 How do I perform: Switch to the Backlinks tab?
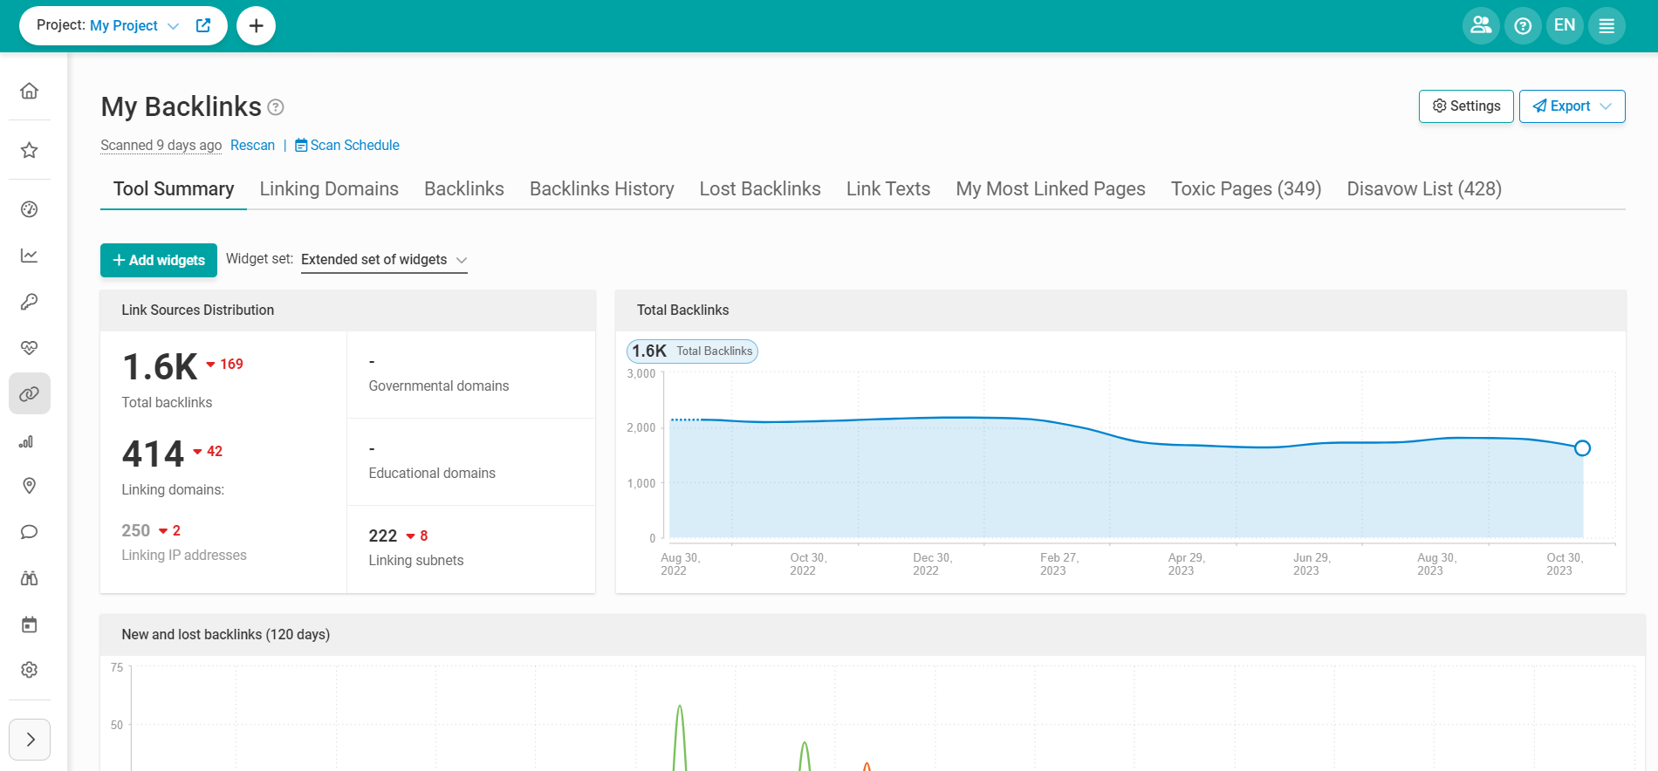pyautogui.click(x=464, y=189)
